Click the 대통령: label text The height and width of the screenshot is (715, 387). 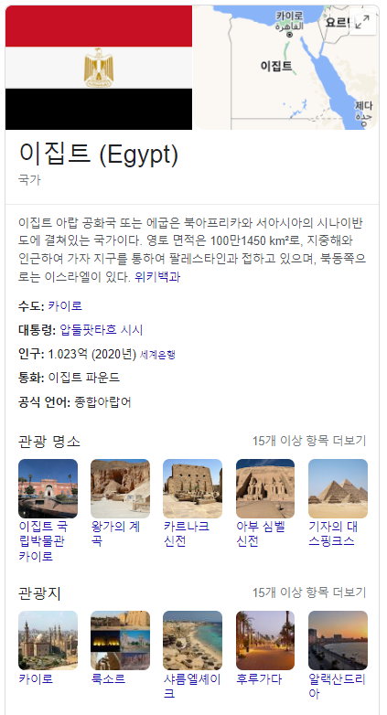38,330
